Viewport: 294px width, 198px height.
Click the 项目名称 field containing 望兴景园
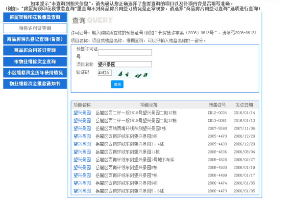pyautogui.click(x=124, y=64)
